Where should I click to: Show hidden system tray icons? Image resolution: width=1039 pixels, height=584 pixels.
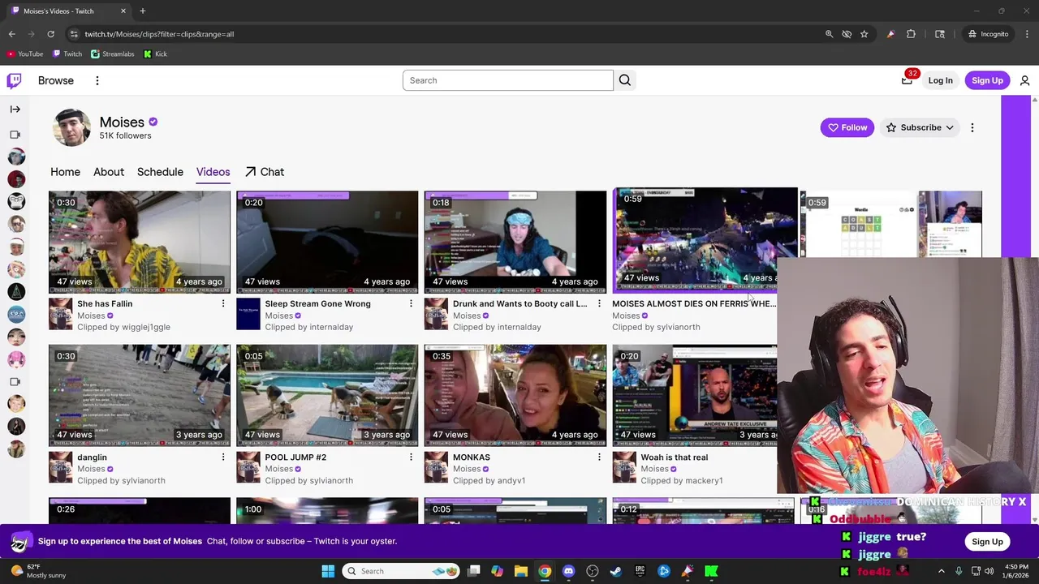coord(942,571)
